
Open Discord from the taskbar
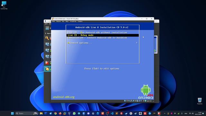(89, 113)
